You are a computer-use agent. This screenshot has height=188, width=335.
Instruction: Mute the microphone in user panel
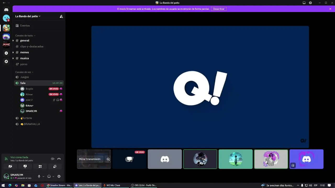[x=39, y=177]
